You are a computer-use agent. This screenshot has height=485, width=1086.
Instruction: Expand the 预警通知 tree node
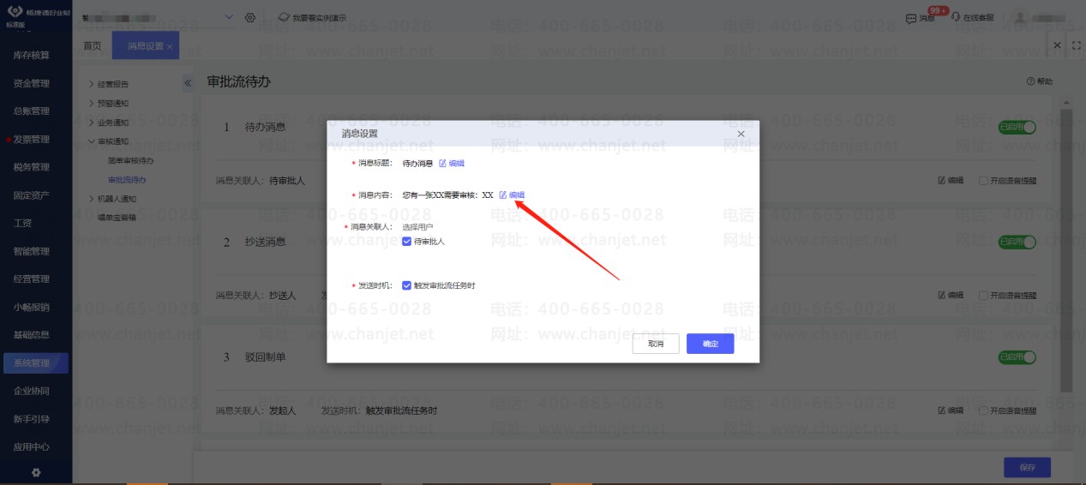(x=92, y=103)
